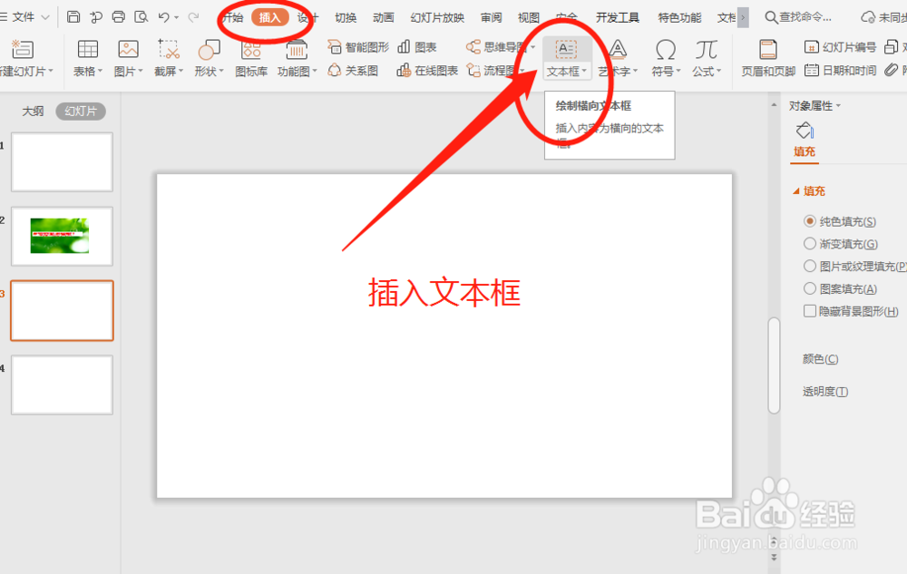907x574 pixels.
Task: Insert 日期和时间 date and time
Action: 840,71
